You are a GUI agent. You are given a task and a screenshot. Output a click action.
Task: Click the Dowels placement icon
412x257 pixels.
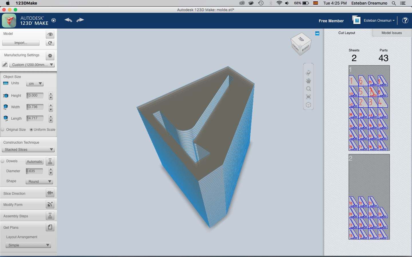[50, 161]
